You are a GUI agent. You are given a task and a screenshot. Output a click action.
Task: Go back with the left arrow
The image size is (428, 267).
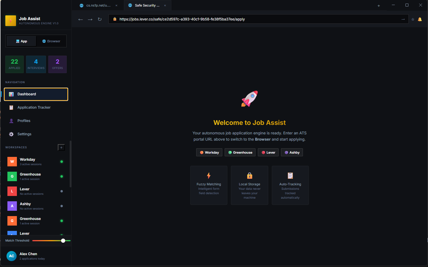click(81, 19)
